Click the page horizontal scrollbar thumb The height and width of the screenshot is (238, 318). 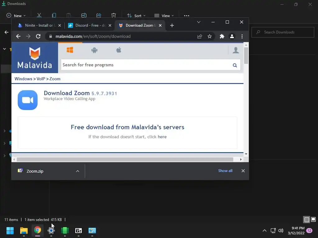pyautogui.click(x=125, y=160)
